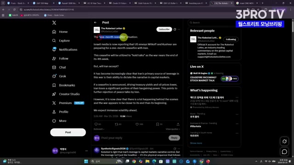Open Microsoft Edge from the taskbar
Screen dimensions: 294x165
(x=154, y=161)
